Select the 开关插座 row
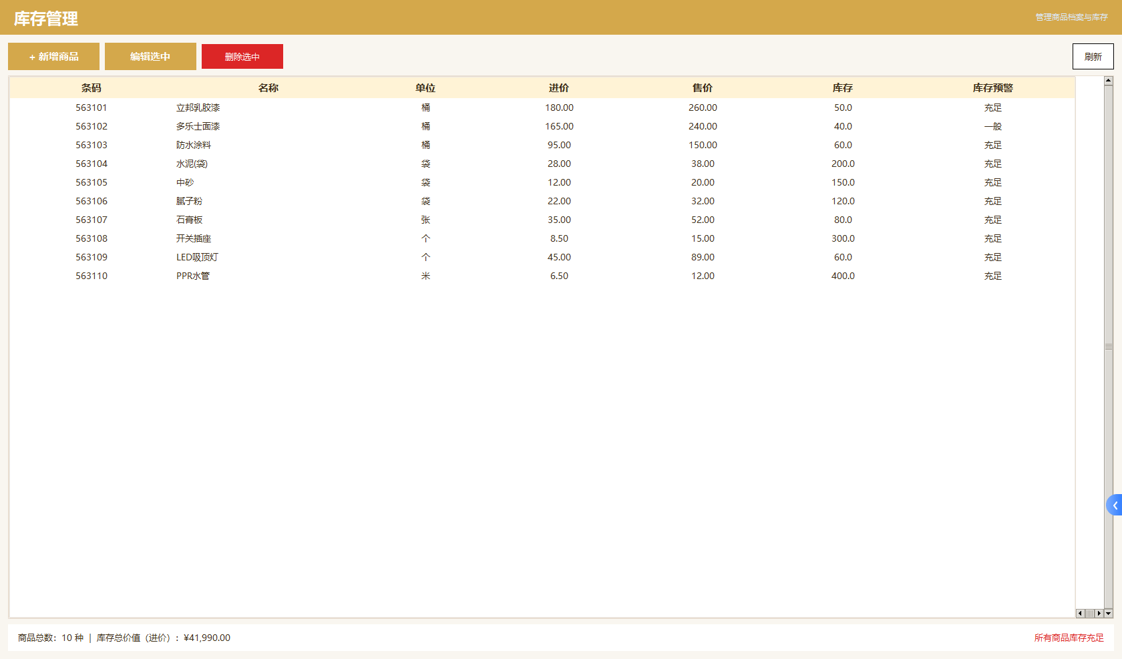 pyautogui.click(x=542, y=238)
